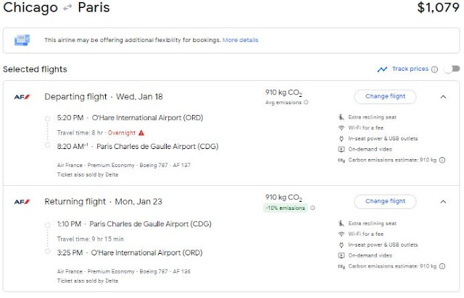Click the info icon beside -10% emissions
The height and width of the screenshot is (298, 464).
(312, 208)
